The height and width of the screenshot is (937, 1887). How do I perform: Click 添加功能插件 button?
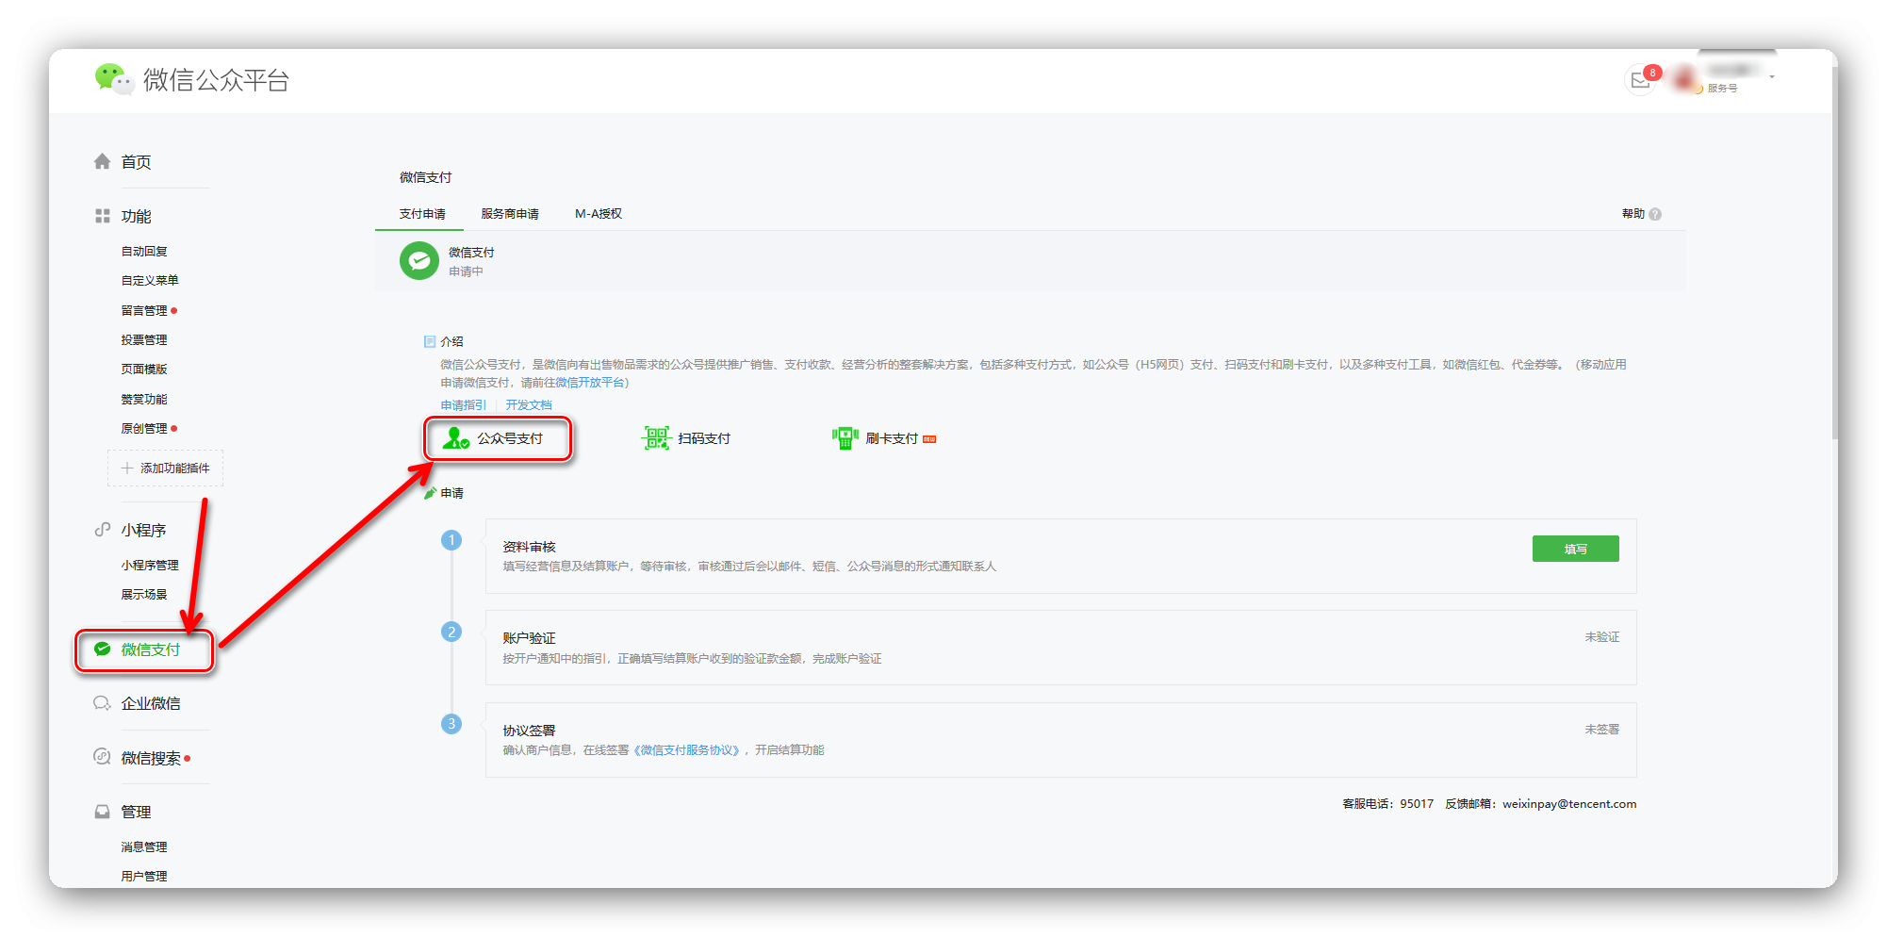(x=166, y=468)
